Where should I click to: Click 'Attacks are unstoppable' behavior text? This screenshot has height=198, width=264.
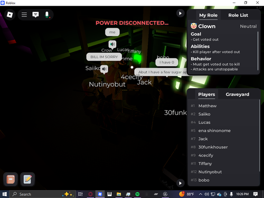point(215,69)
